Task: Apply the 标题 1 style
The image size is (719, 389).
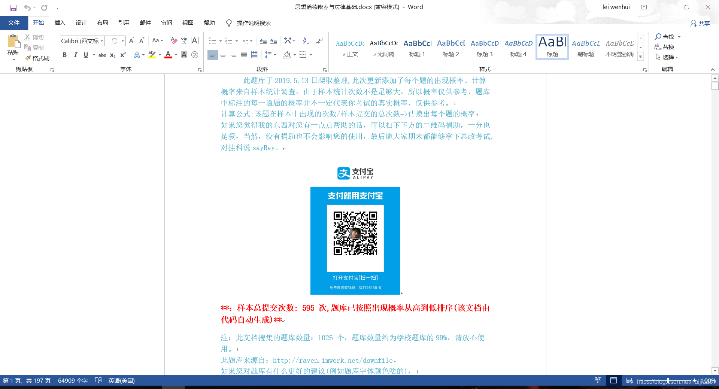Action: [417, 47]
